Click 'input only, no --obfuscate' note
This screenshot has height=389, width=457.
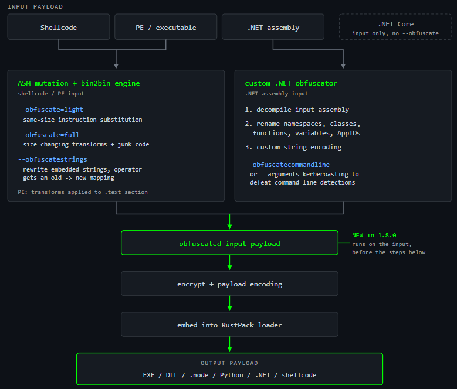pyautogui.click(x=395, y=33)
